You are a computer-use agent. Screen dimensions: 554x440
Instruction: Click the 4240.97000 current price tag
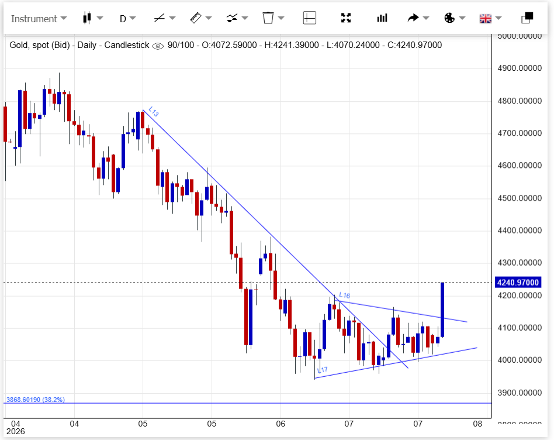[x=518, y=282]
